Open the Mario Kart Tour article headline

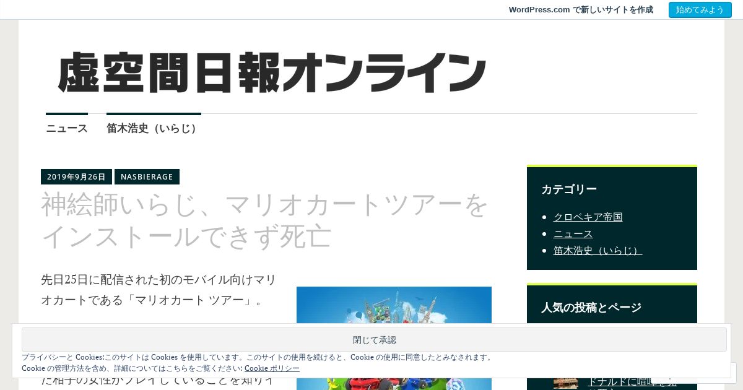265,220
